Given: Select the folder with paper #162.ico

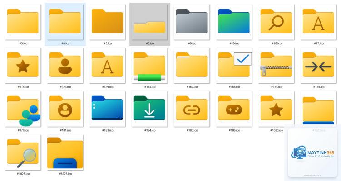Looking at the screenshot, I should point(192,65).
